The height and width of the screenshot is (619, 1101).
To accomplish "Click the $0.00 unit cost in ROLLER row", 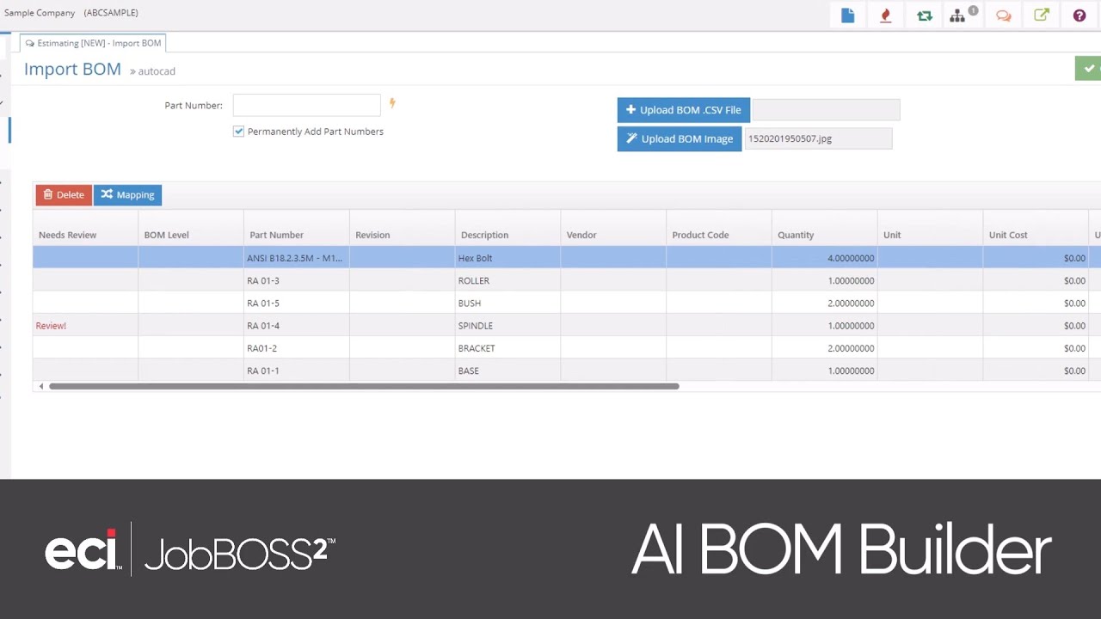I will [x=1036, y=280].
